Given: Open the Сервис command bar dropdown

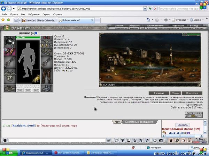Looking at the screenshot, I should click(197, 20).
